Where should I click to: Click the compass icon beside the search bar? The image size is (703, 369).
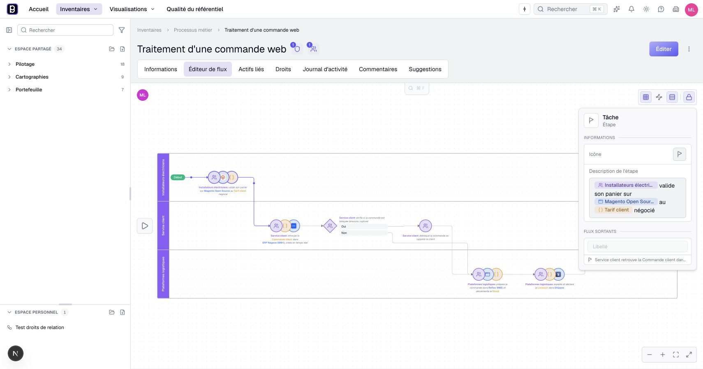coord(525,9)
